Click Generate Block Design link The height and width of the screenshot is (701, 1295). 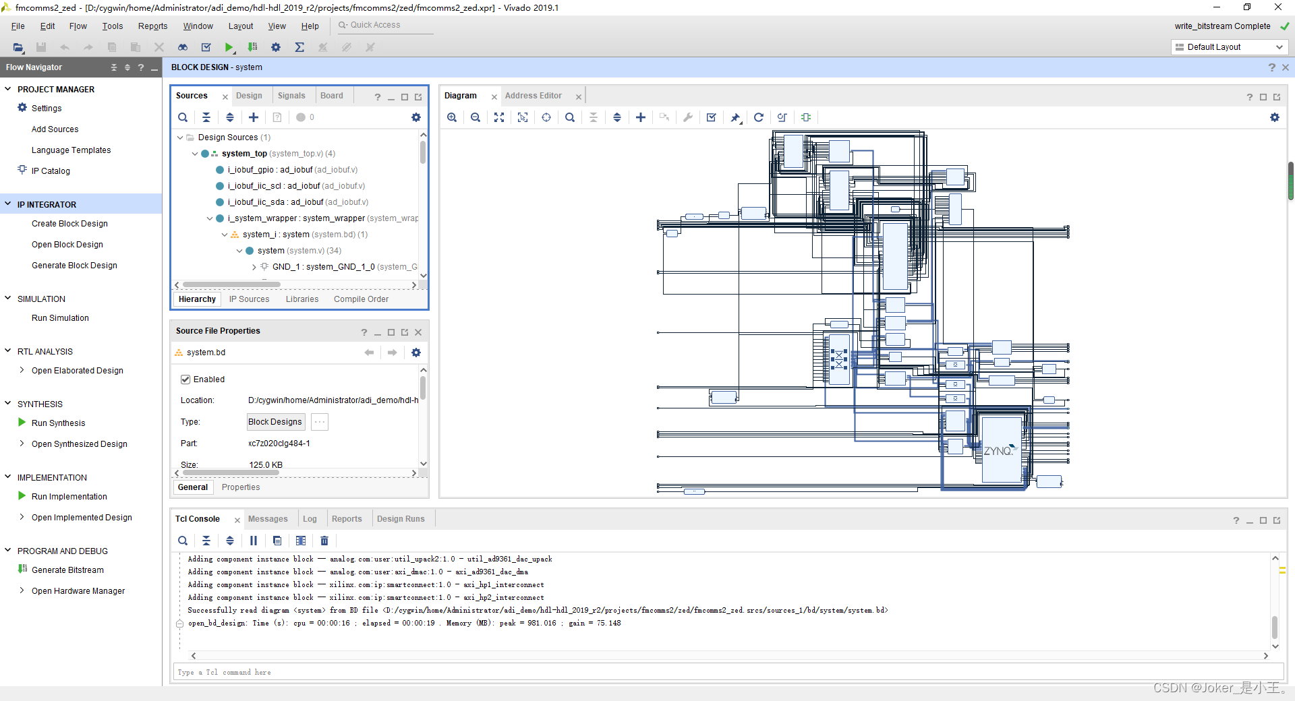[x=74, y=266]
